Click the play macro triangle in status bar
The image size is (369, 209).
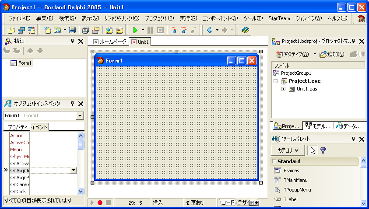(92, 202)
